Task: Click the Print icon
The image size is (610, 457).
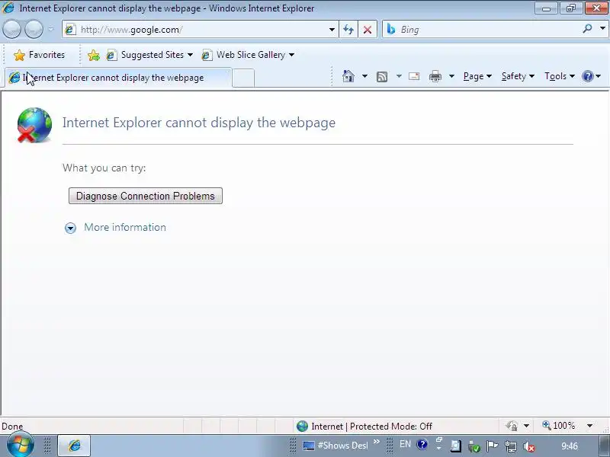Action: click(x=435, y=76)
